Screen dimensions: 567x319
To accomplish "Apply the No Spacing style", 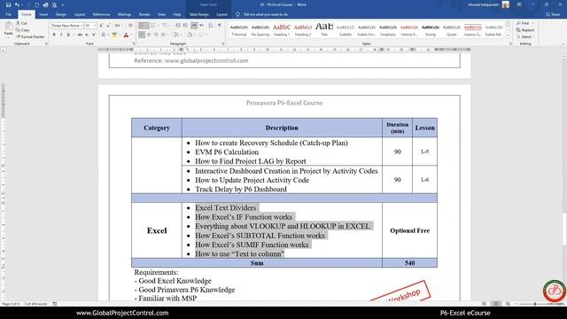I will point(260,30).
